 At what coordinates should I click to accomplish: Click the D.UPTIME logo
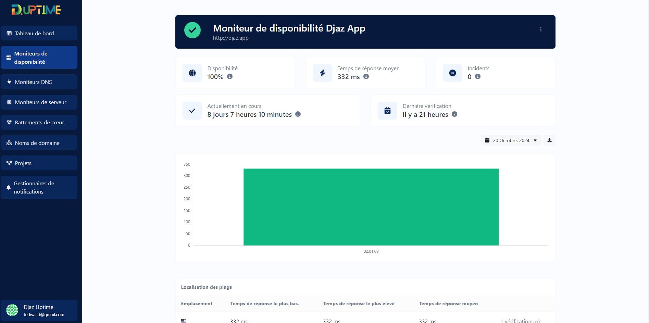pos(36,10)
